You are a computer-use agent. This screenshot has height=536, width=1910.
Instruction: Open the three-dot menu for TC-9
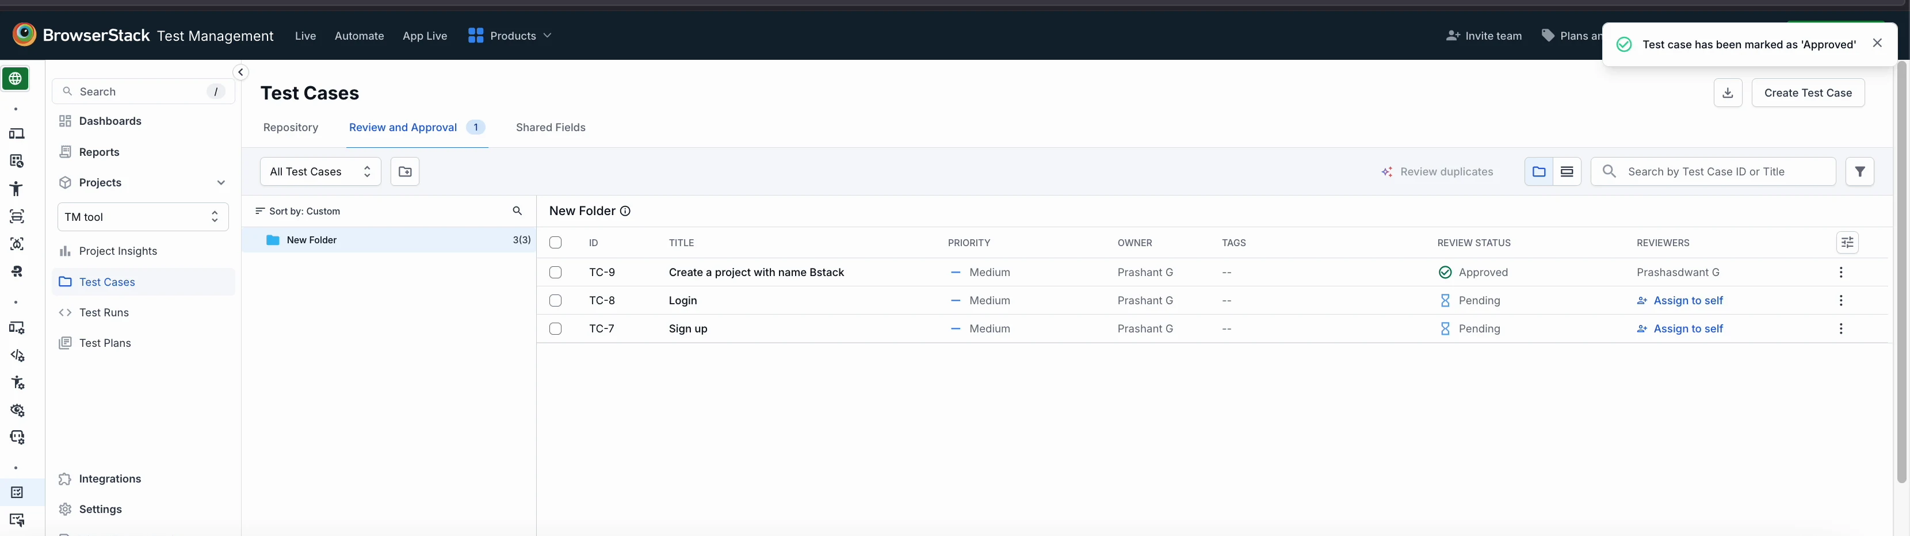(x=1840, y=272)
